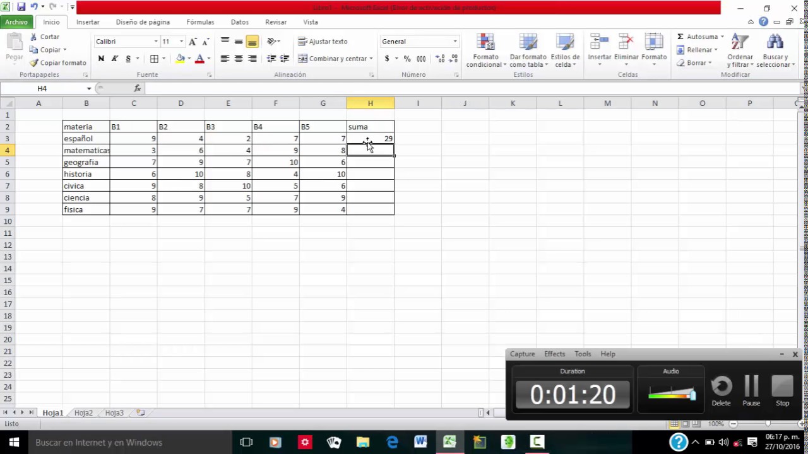Switch to the Hoja2 sheet tab

click(83, 413)
